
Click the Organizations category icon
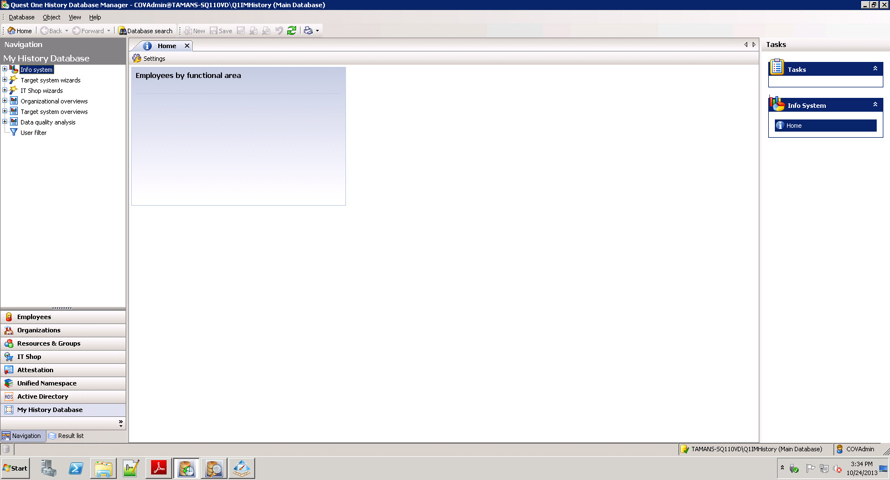pyautogui.click(x=9, y=330)
